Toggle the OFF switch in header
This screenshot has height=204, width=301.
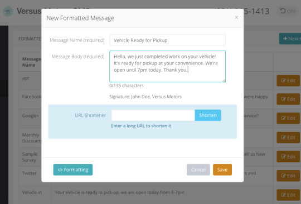click(288, 11)
